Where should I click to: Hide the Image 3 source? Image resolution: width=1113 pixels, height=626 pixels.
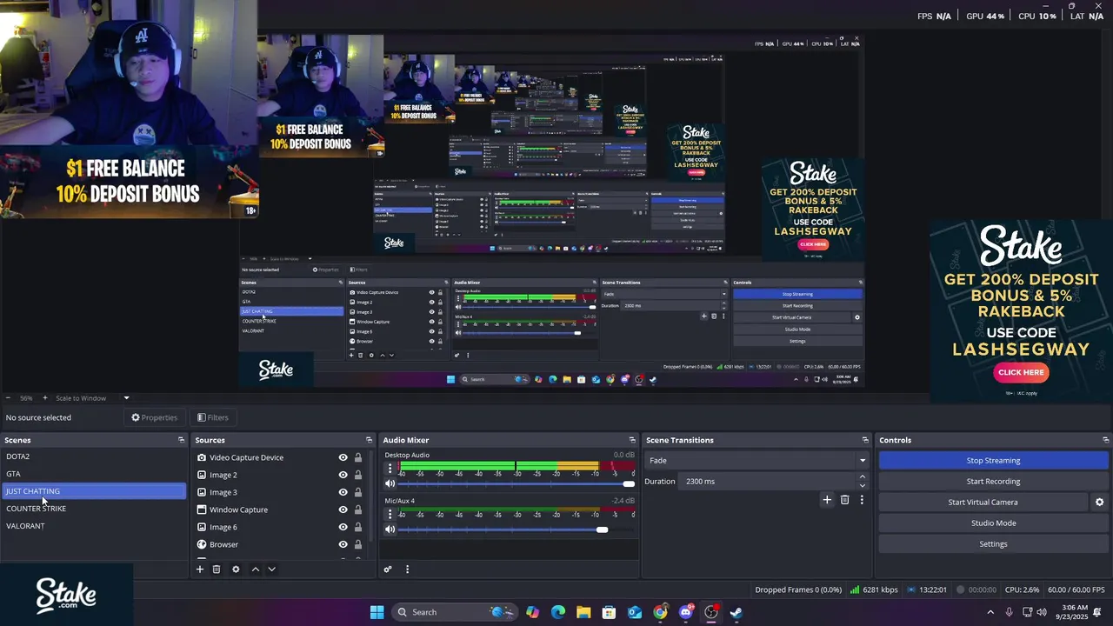pos(343,492)
